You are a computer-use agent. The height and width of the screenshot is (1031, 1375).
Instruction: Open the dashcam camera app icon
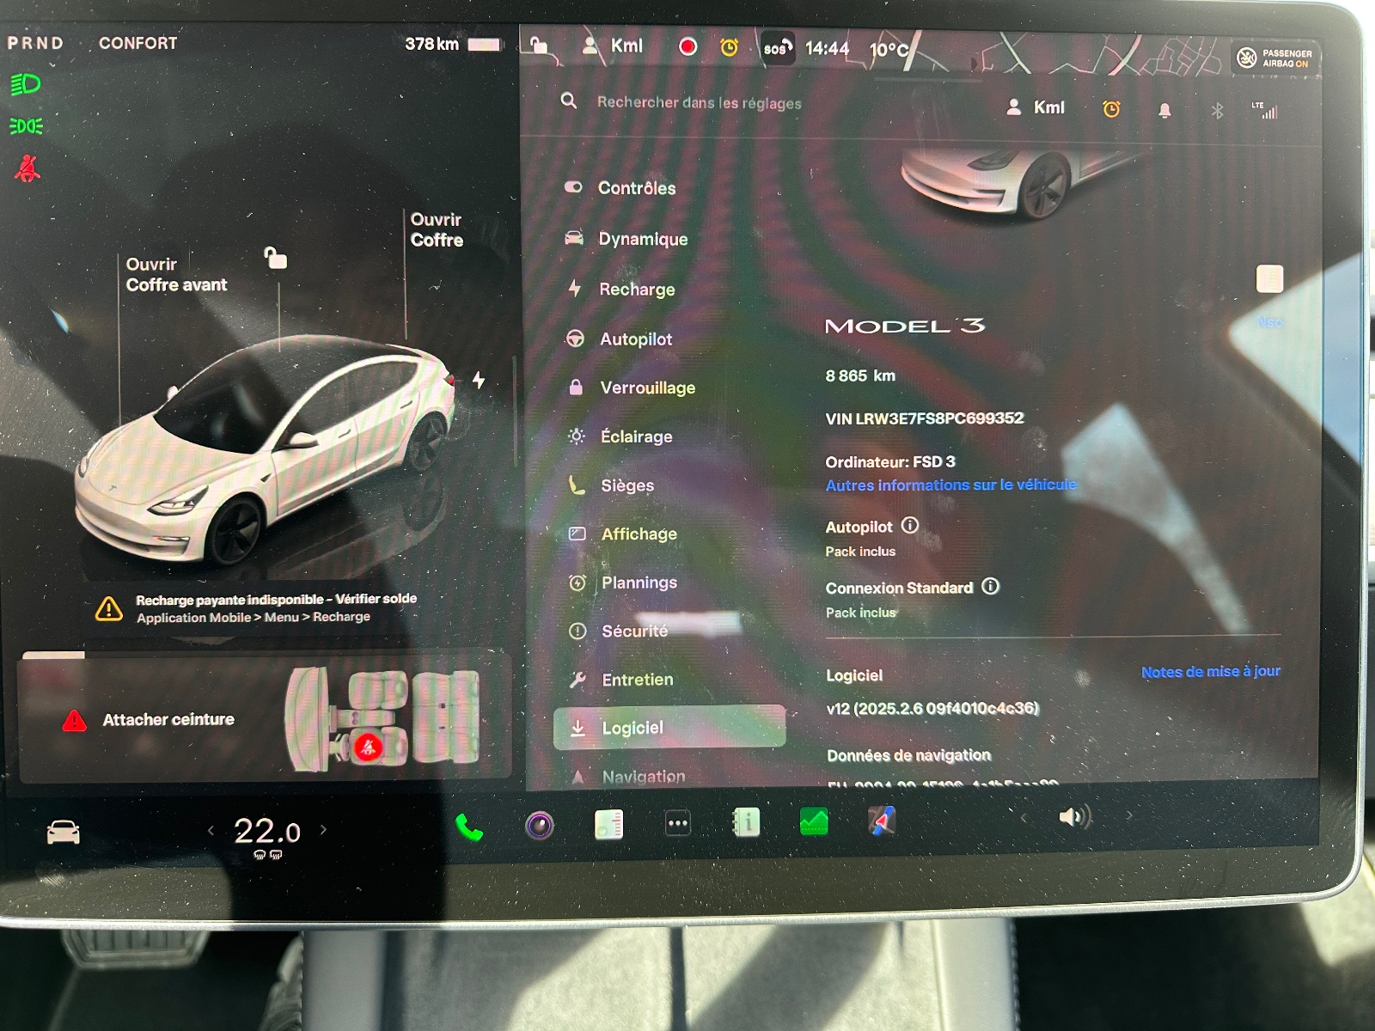540,826
